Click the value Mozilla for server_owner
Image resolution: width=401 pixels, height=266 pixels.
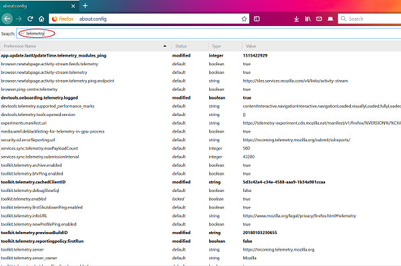click(249, 258)
